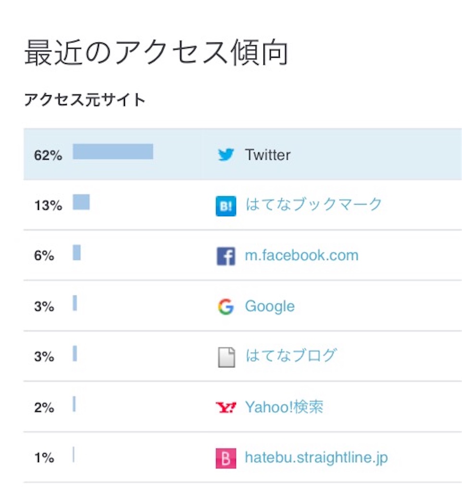The image size is (462, 492).
Task: Open the はてなブログ link
Action: [x=291, y=356]
